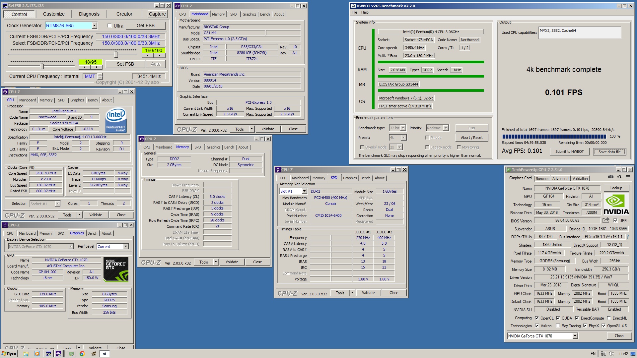Open the network tray icon
The image size is (637, 358).
(x=603, y=354)
